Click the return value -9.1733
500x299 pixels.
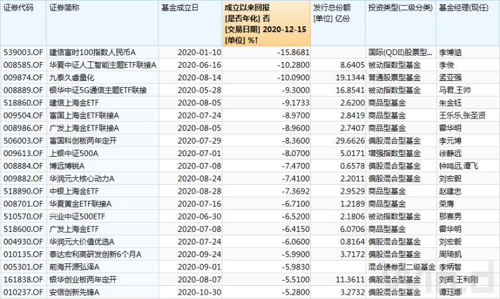296,103
